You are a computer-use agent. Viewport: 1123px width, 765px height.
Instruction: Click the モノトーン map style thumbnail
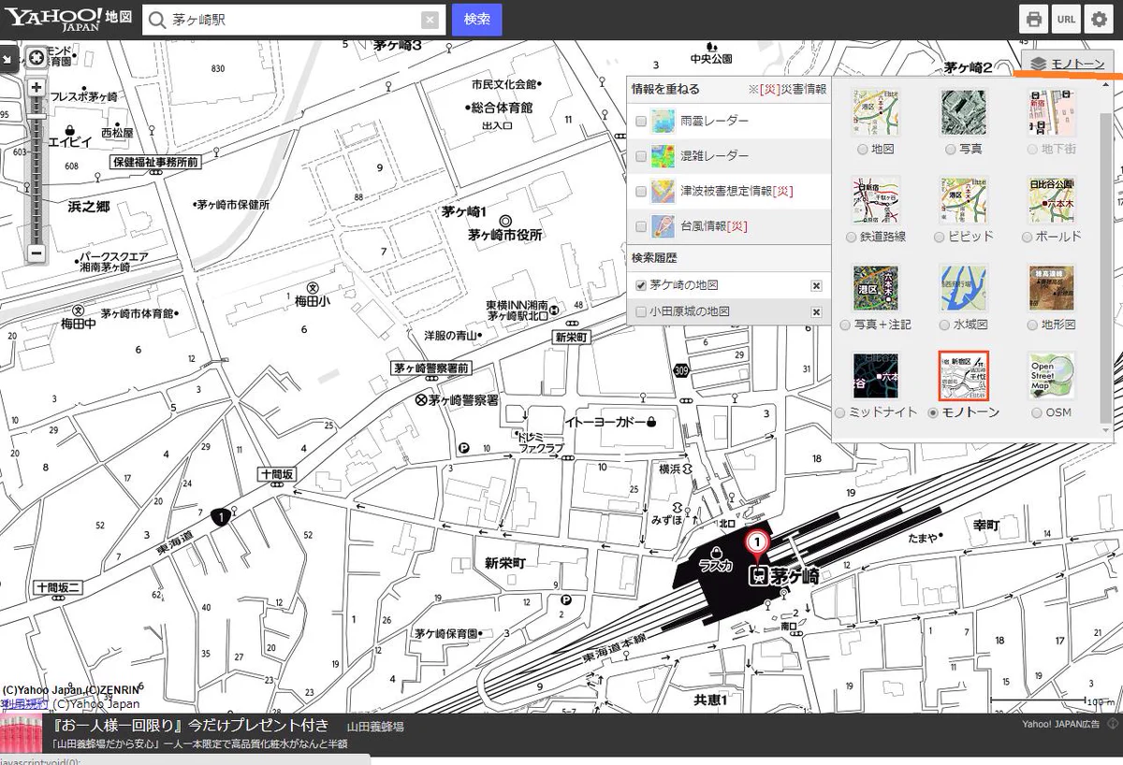[964, 376]
